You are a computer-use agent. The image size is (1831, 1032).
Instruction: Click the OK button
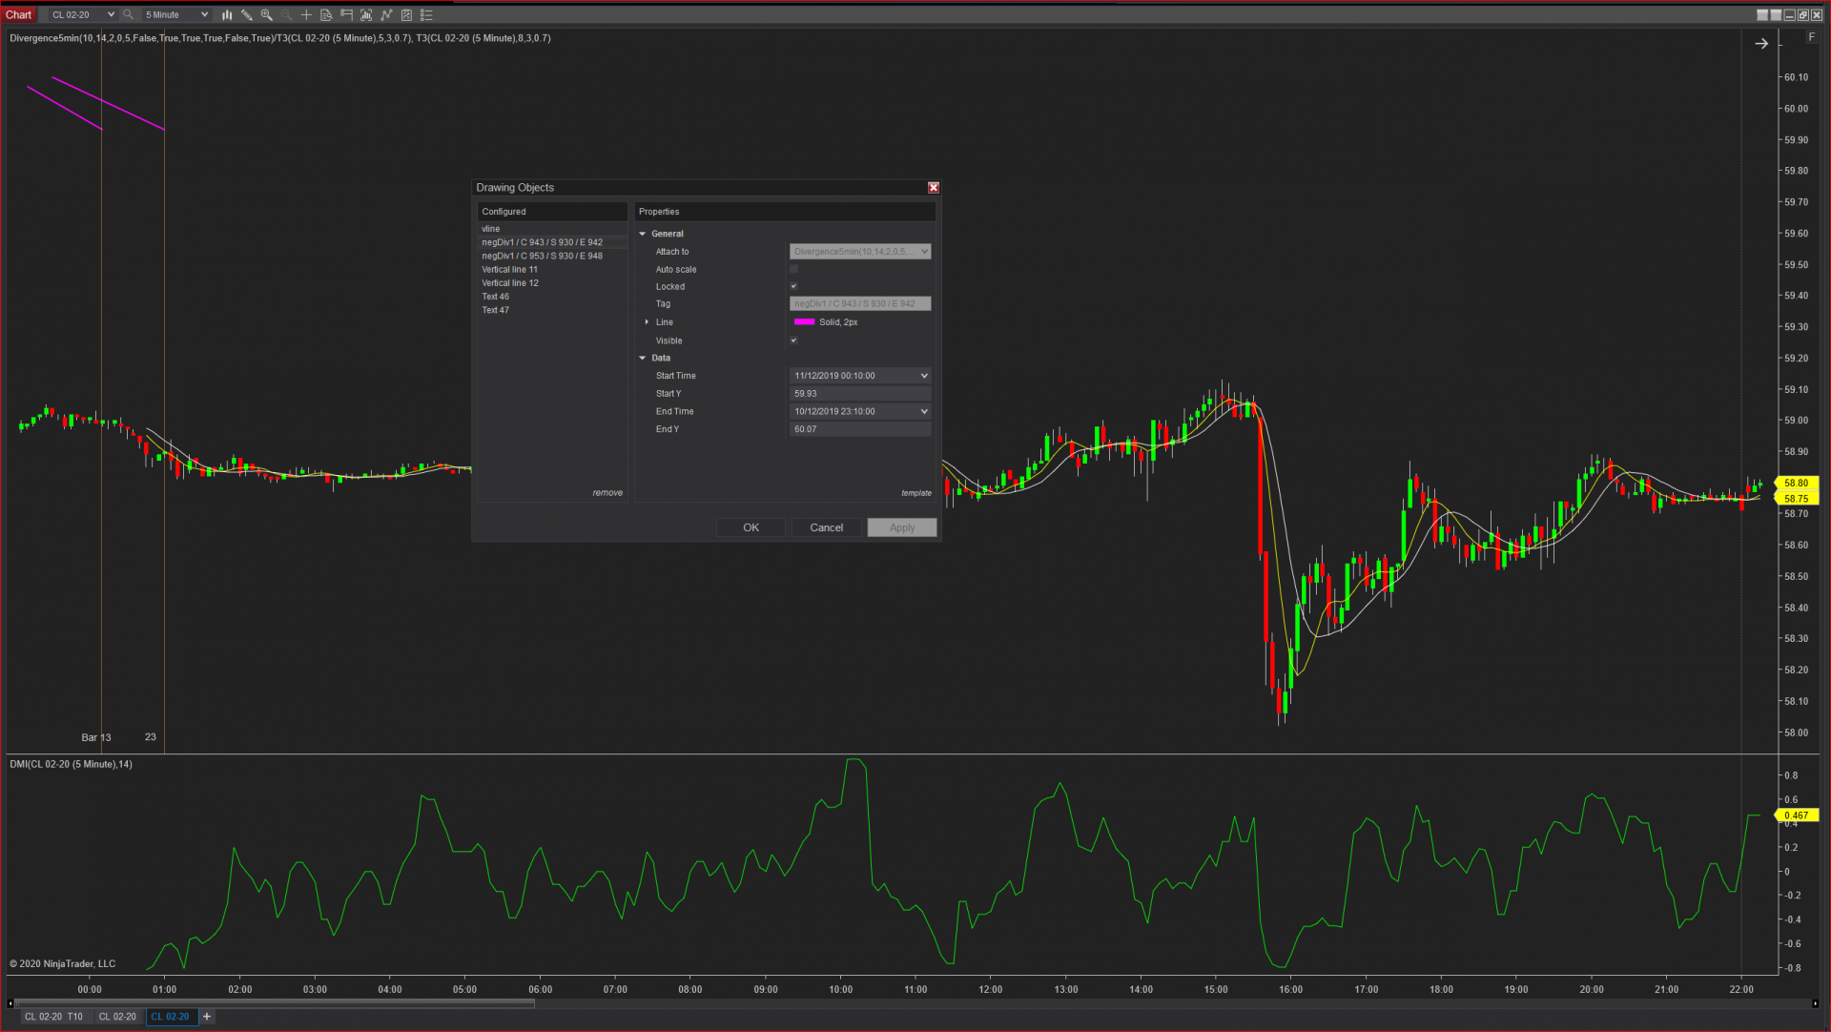[751, 527]
